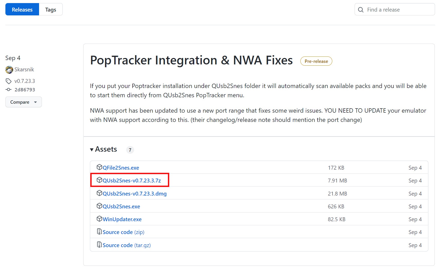Image resolution: width=443 pixels, height=272 pixels.
Task: Download the QUsb2Snes.exe file
Action: pyautogui.click(x=121, y=207)
